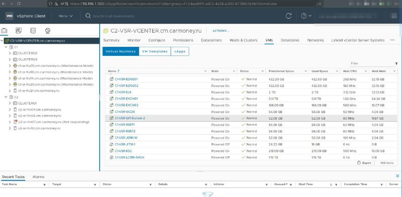Image resolution: width=402 pixels, height=197 pixels.
Task: Click the vm logo in the header
Action: coord(10,16)
